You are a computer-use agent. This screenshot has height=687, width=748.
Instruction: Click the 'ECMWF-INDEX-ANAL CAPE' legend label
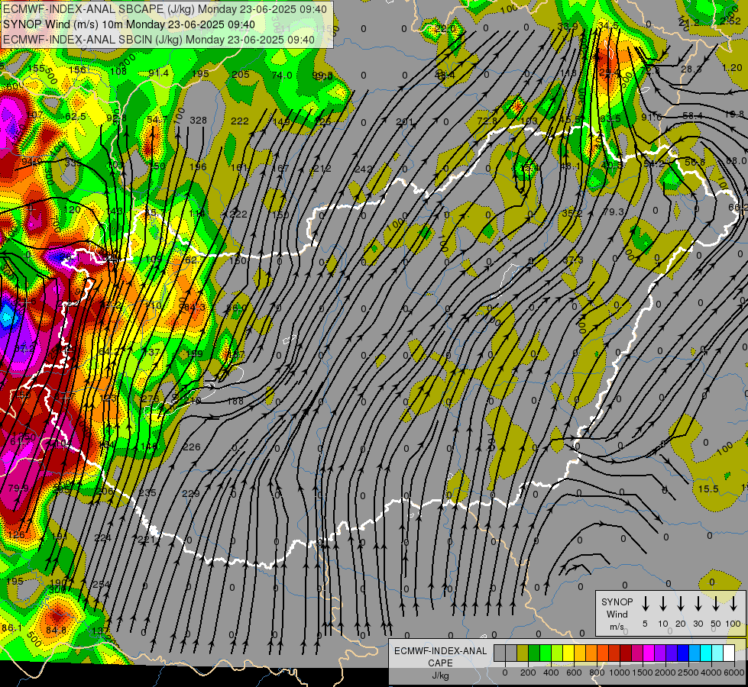[440, 656]
